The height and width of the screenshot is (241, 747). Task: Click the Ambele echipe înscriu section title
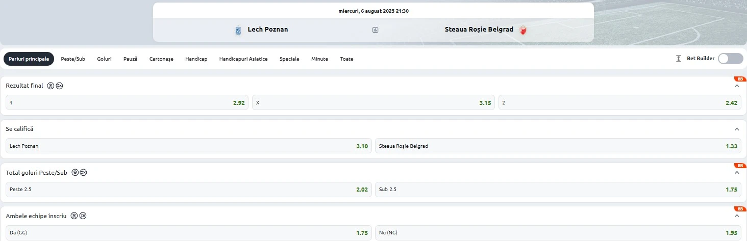[36, 216]
